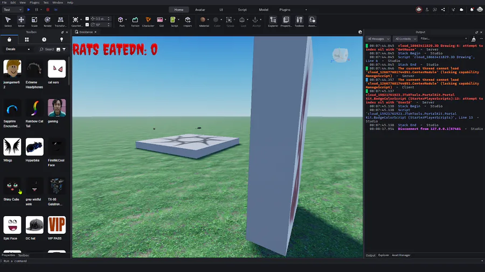Open the Geometry pivot tool
485x272 pixels.
coord(75,20)
